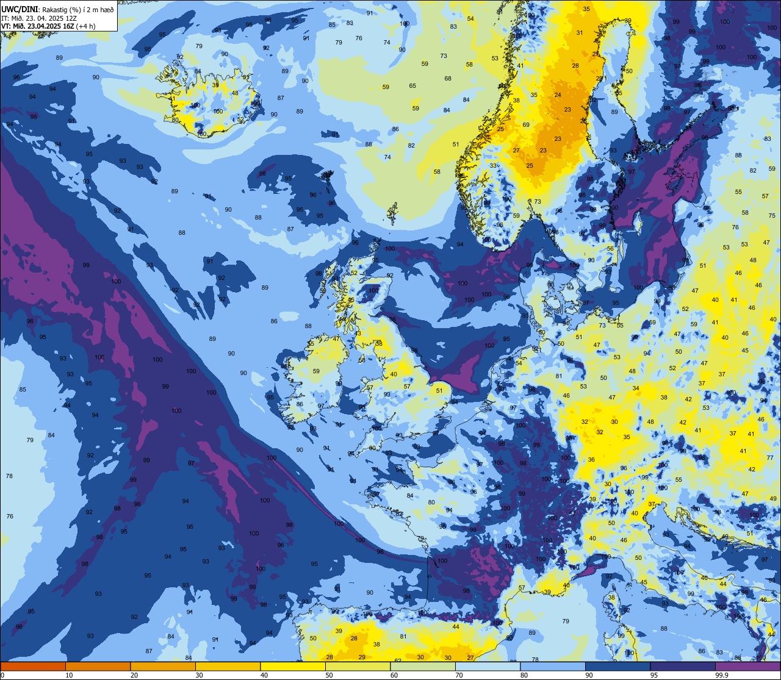Image resolution: width=781 pixels, height=680 pixels.
Task: Click the 20–30% amber legend swatch
Action: (x=163, y=666)
